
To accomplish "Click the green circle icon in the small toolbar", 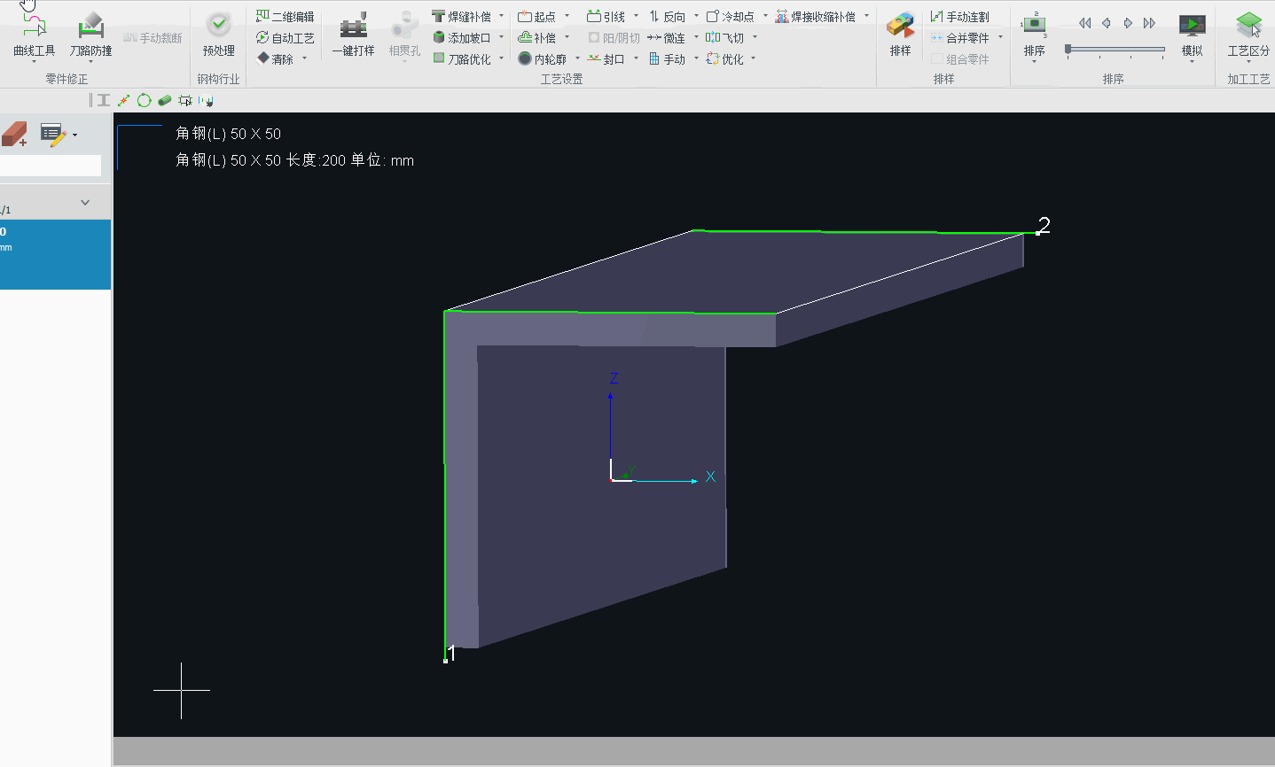I will pyautogui.click(x=145, y=101).
